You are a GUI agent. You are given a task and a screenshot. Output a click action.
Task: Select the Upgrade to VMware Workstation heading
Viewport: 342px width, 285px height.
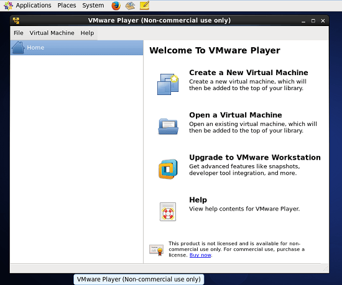point(255,157)
